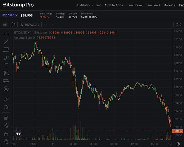Click the 38905 current price label

click(x=178, y=131)
